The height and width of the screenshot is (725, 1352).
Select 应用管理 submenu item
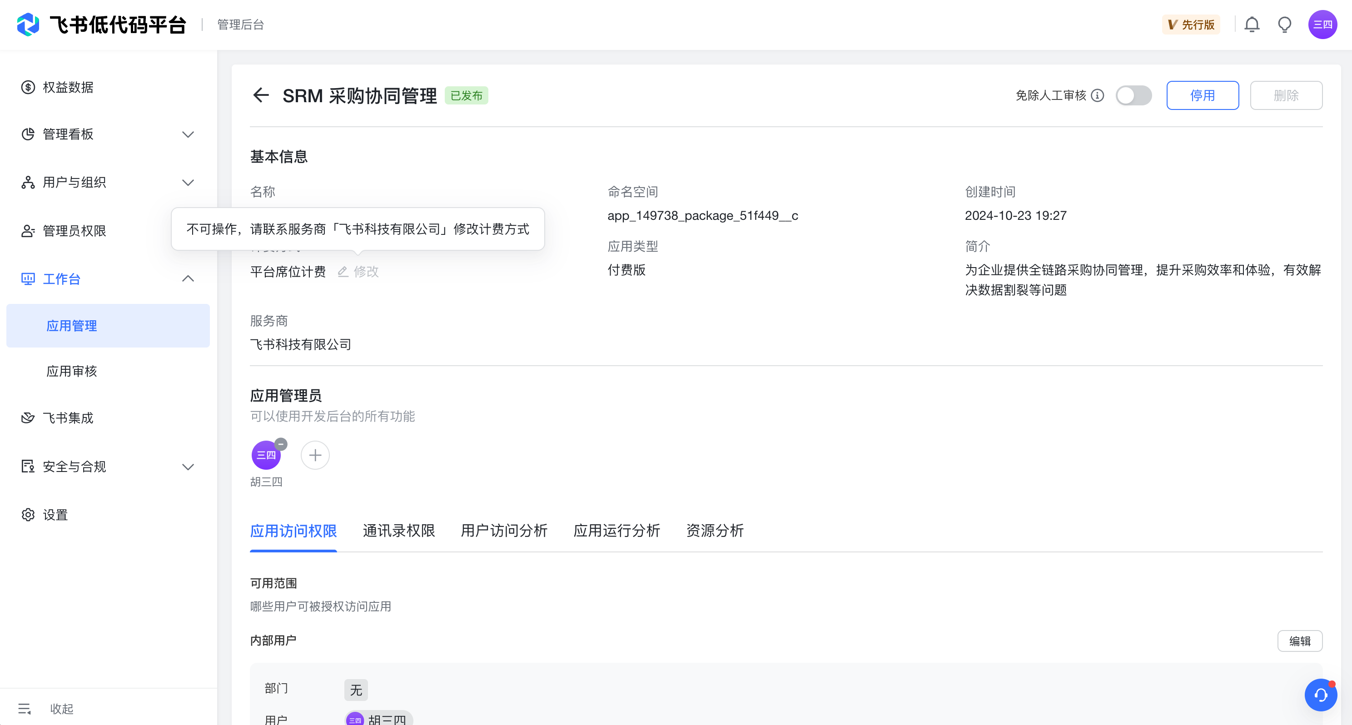108,326
